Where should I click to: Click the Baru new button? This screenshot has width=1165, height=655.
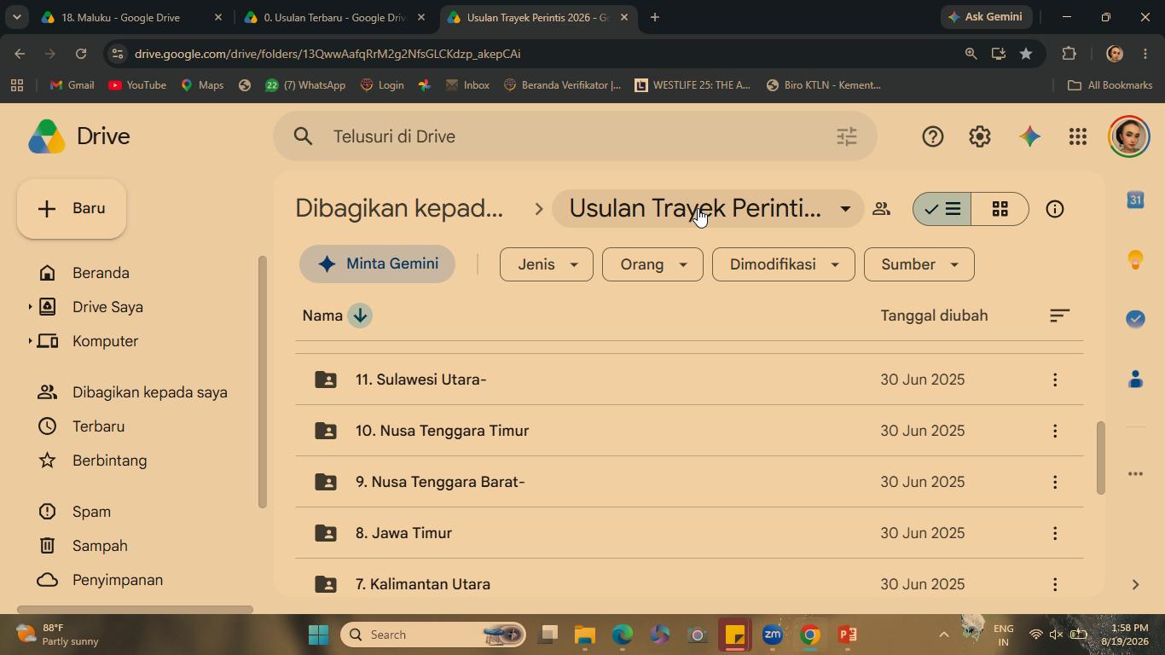pyautogui.click(x=72, y=209)
